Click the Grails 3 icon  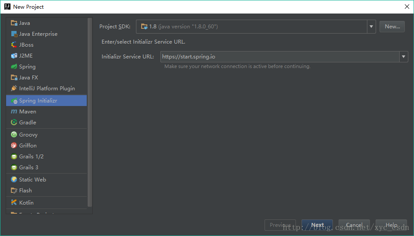pyautogui.click(x=14, y=167)
